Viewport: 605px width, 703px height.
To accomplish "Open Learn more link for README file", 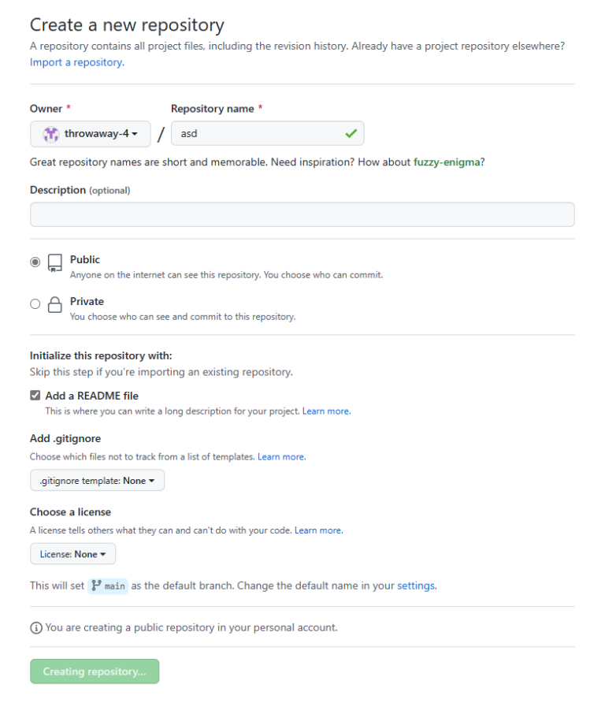I will pos(326,411).
